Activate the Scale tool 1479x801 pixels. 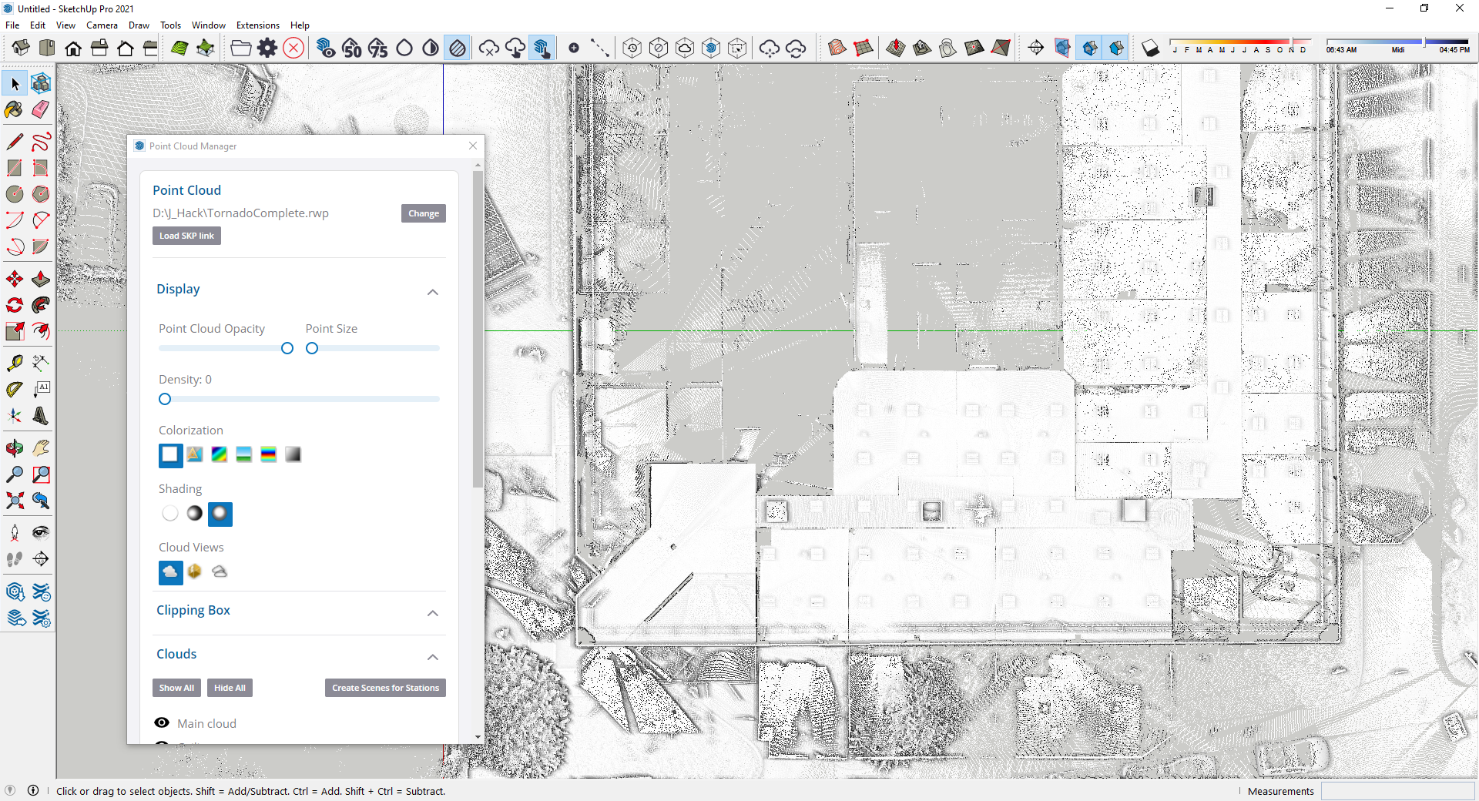(x=15, y=331)
